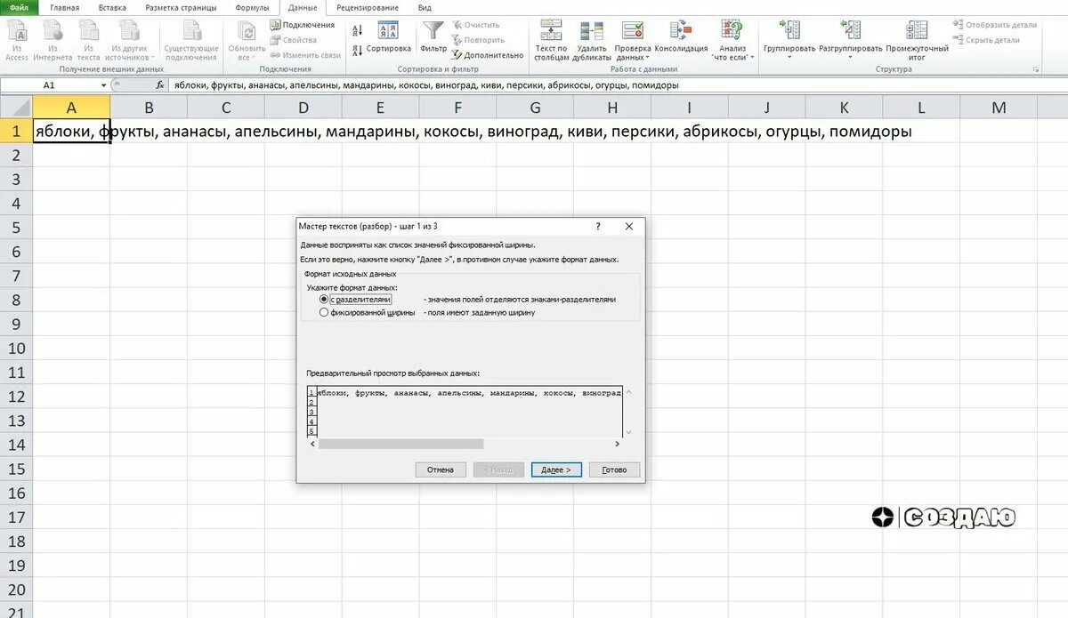Click Промежуточный итог
The height and width of the screenshot is (618, 1068).
[x=917, y=41]
